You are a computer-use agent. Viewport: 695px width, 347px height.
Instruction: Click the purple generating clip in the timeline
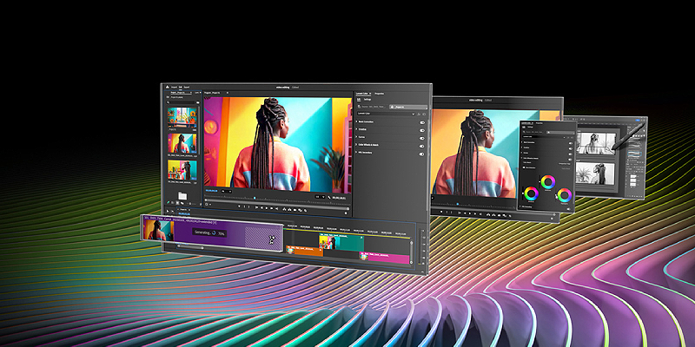230,234
